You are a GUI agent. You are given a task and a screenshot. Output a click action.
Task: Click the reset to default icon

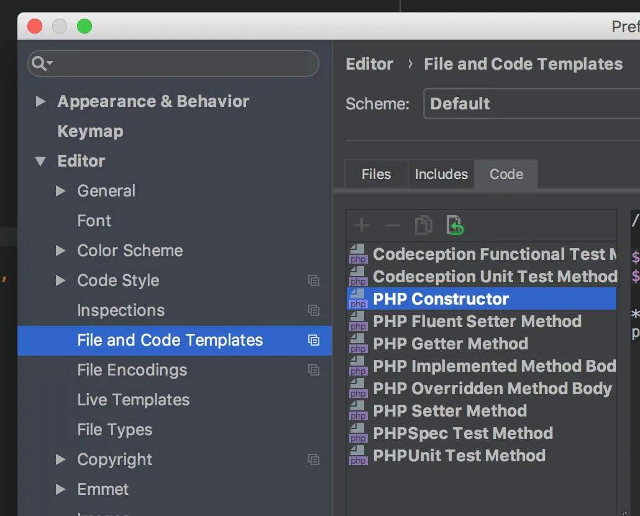[455, 225]
